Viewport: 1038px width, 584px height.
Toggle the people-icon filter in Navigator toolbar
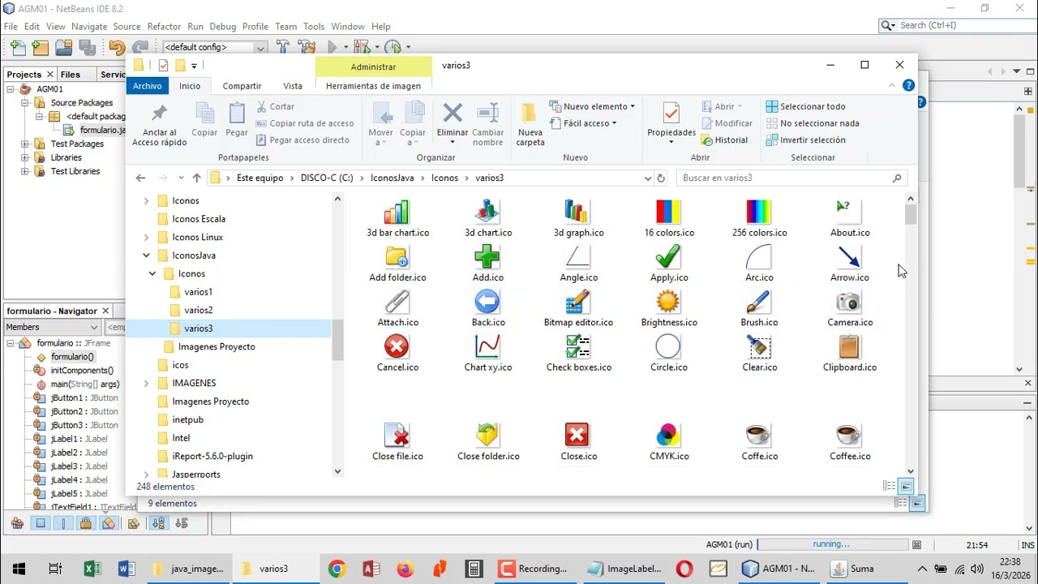pyautogui.click(x=17, y=523)
